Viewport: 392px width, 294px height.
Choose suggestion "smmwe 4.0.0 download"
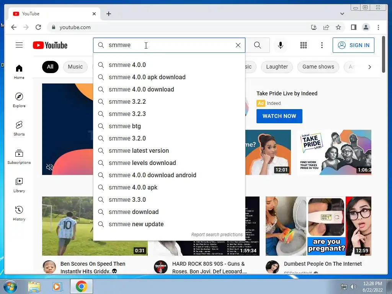click(169, 89)
